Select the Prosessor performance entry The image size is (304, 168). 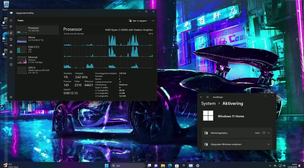pos(37,30)
